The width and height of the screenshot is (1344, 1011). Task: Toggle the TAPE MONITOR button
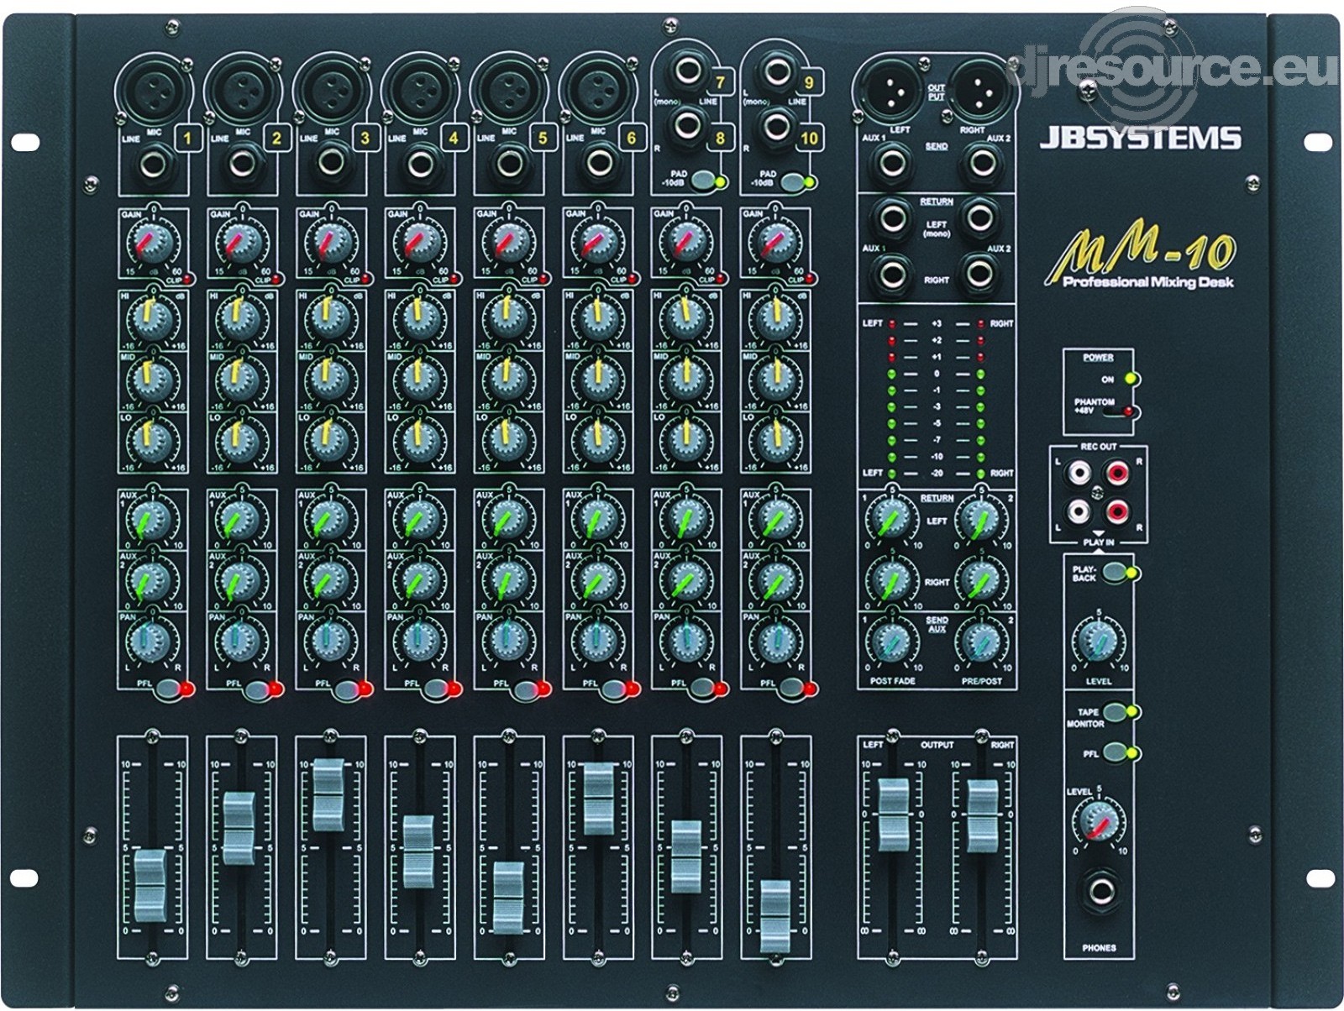point(1115,713)
